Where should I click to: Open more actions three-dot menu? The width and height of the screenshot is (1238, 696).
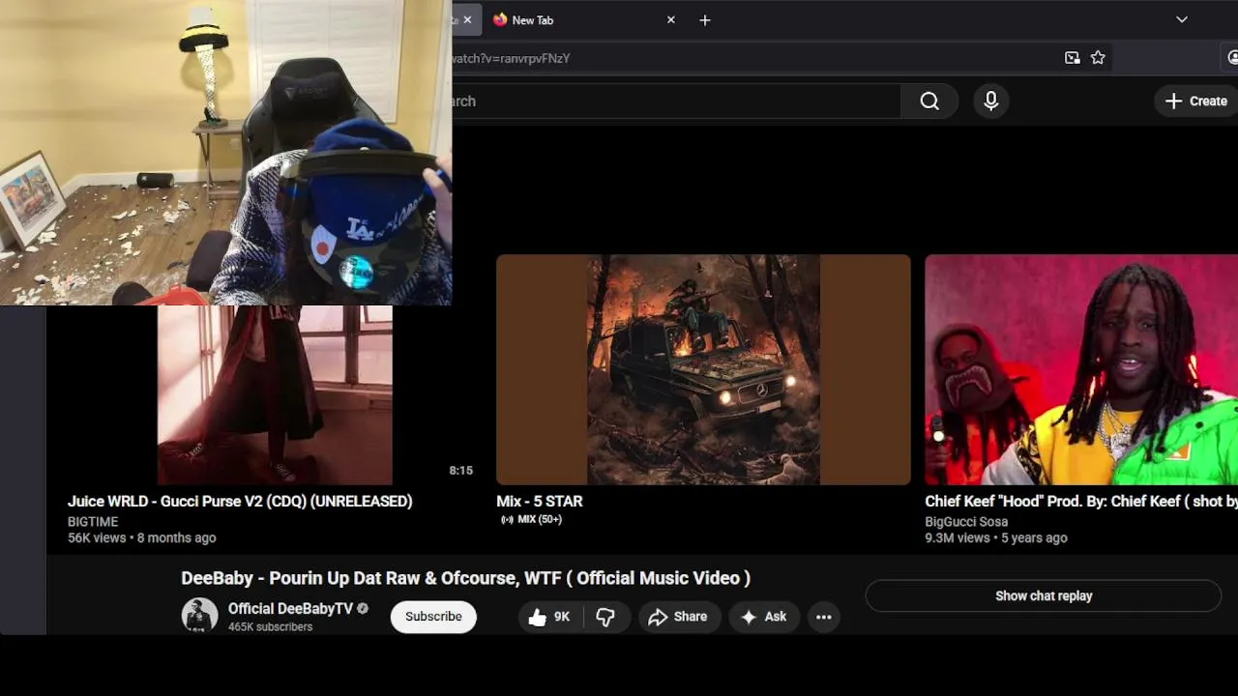pyautogui.click(x=824, y=617)
